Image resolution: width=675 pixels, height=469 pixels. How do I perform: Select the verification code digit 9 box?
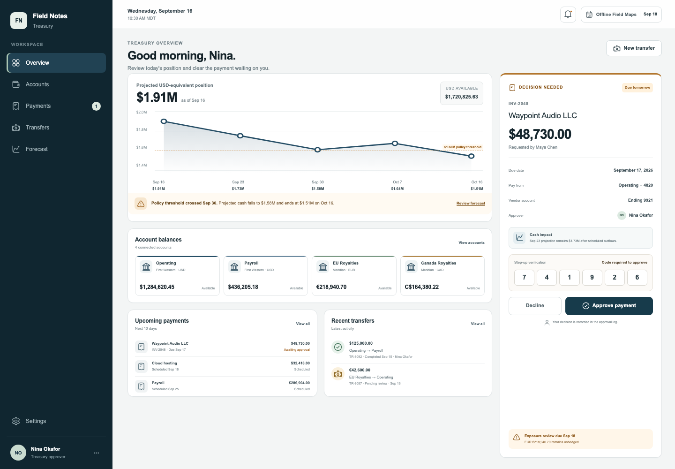point(592,278)
